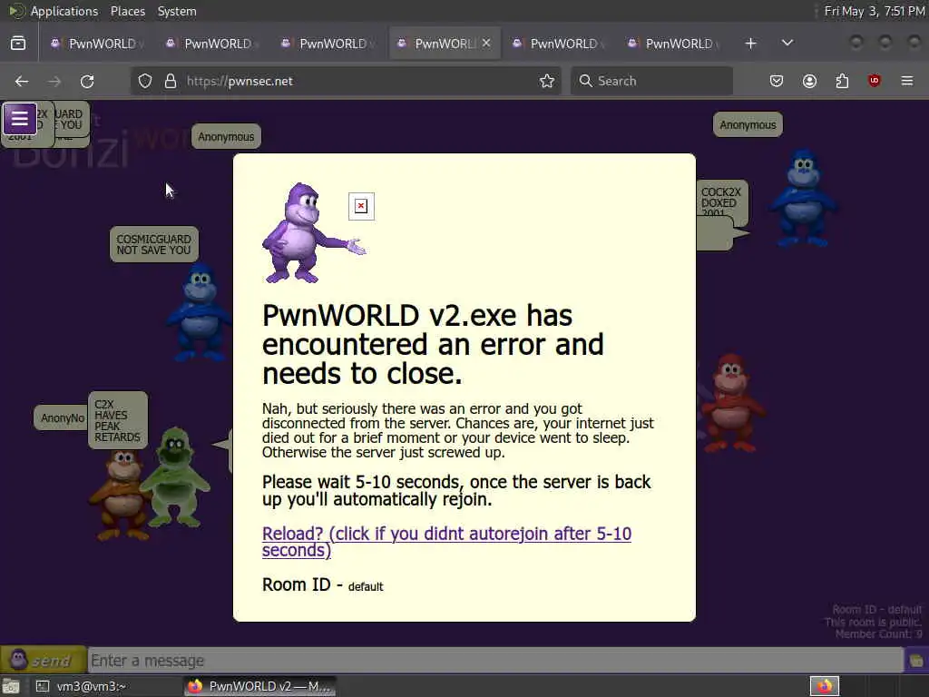Click the browser Search box

click(651, 81)
